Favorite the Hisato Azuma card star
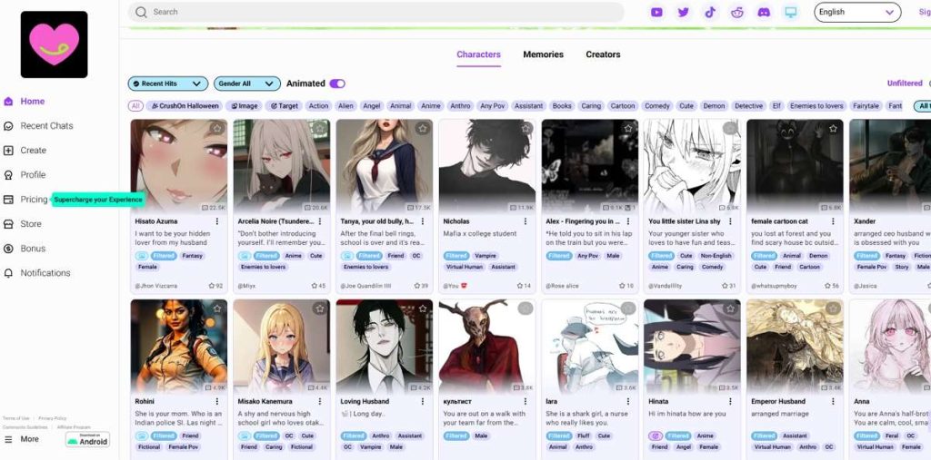The width and height of the screenshot is (931, 460). pyautogui.click(x=217, y=128)
